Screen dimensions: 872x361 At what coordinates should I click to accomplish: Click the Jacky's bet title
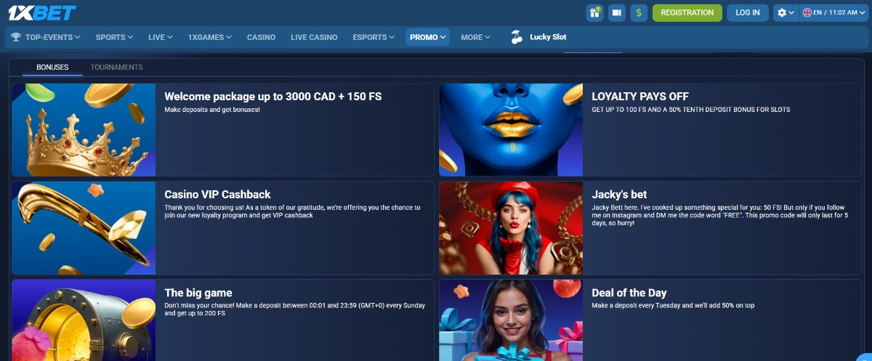(x=619, y=195)
